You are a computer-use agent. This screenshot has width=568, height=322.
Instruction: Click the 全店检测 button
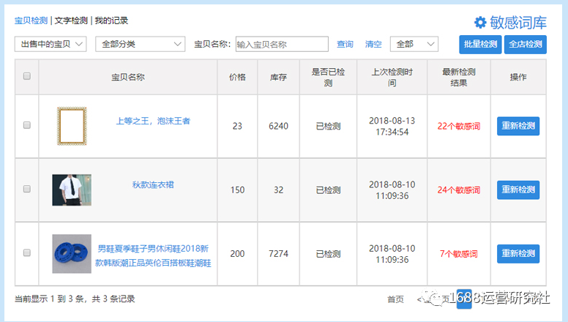(x=526, y=45)
